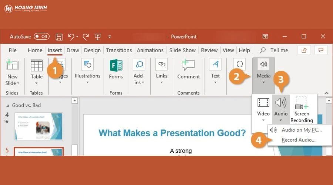Insert a Table from the ribbon
333x185 pixels.
click(x=36, y=70)
